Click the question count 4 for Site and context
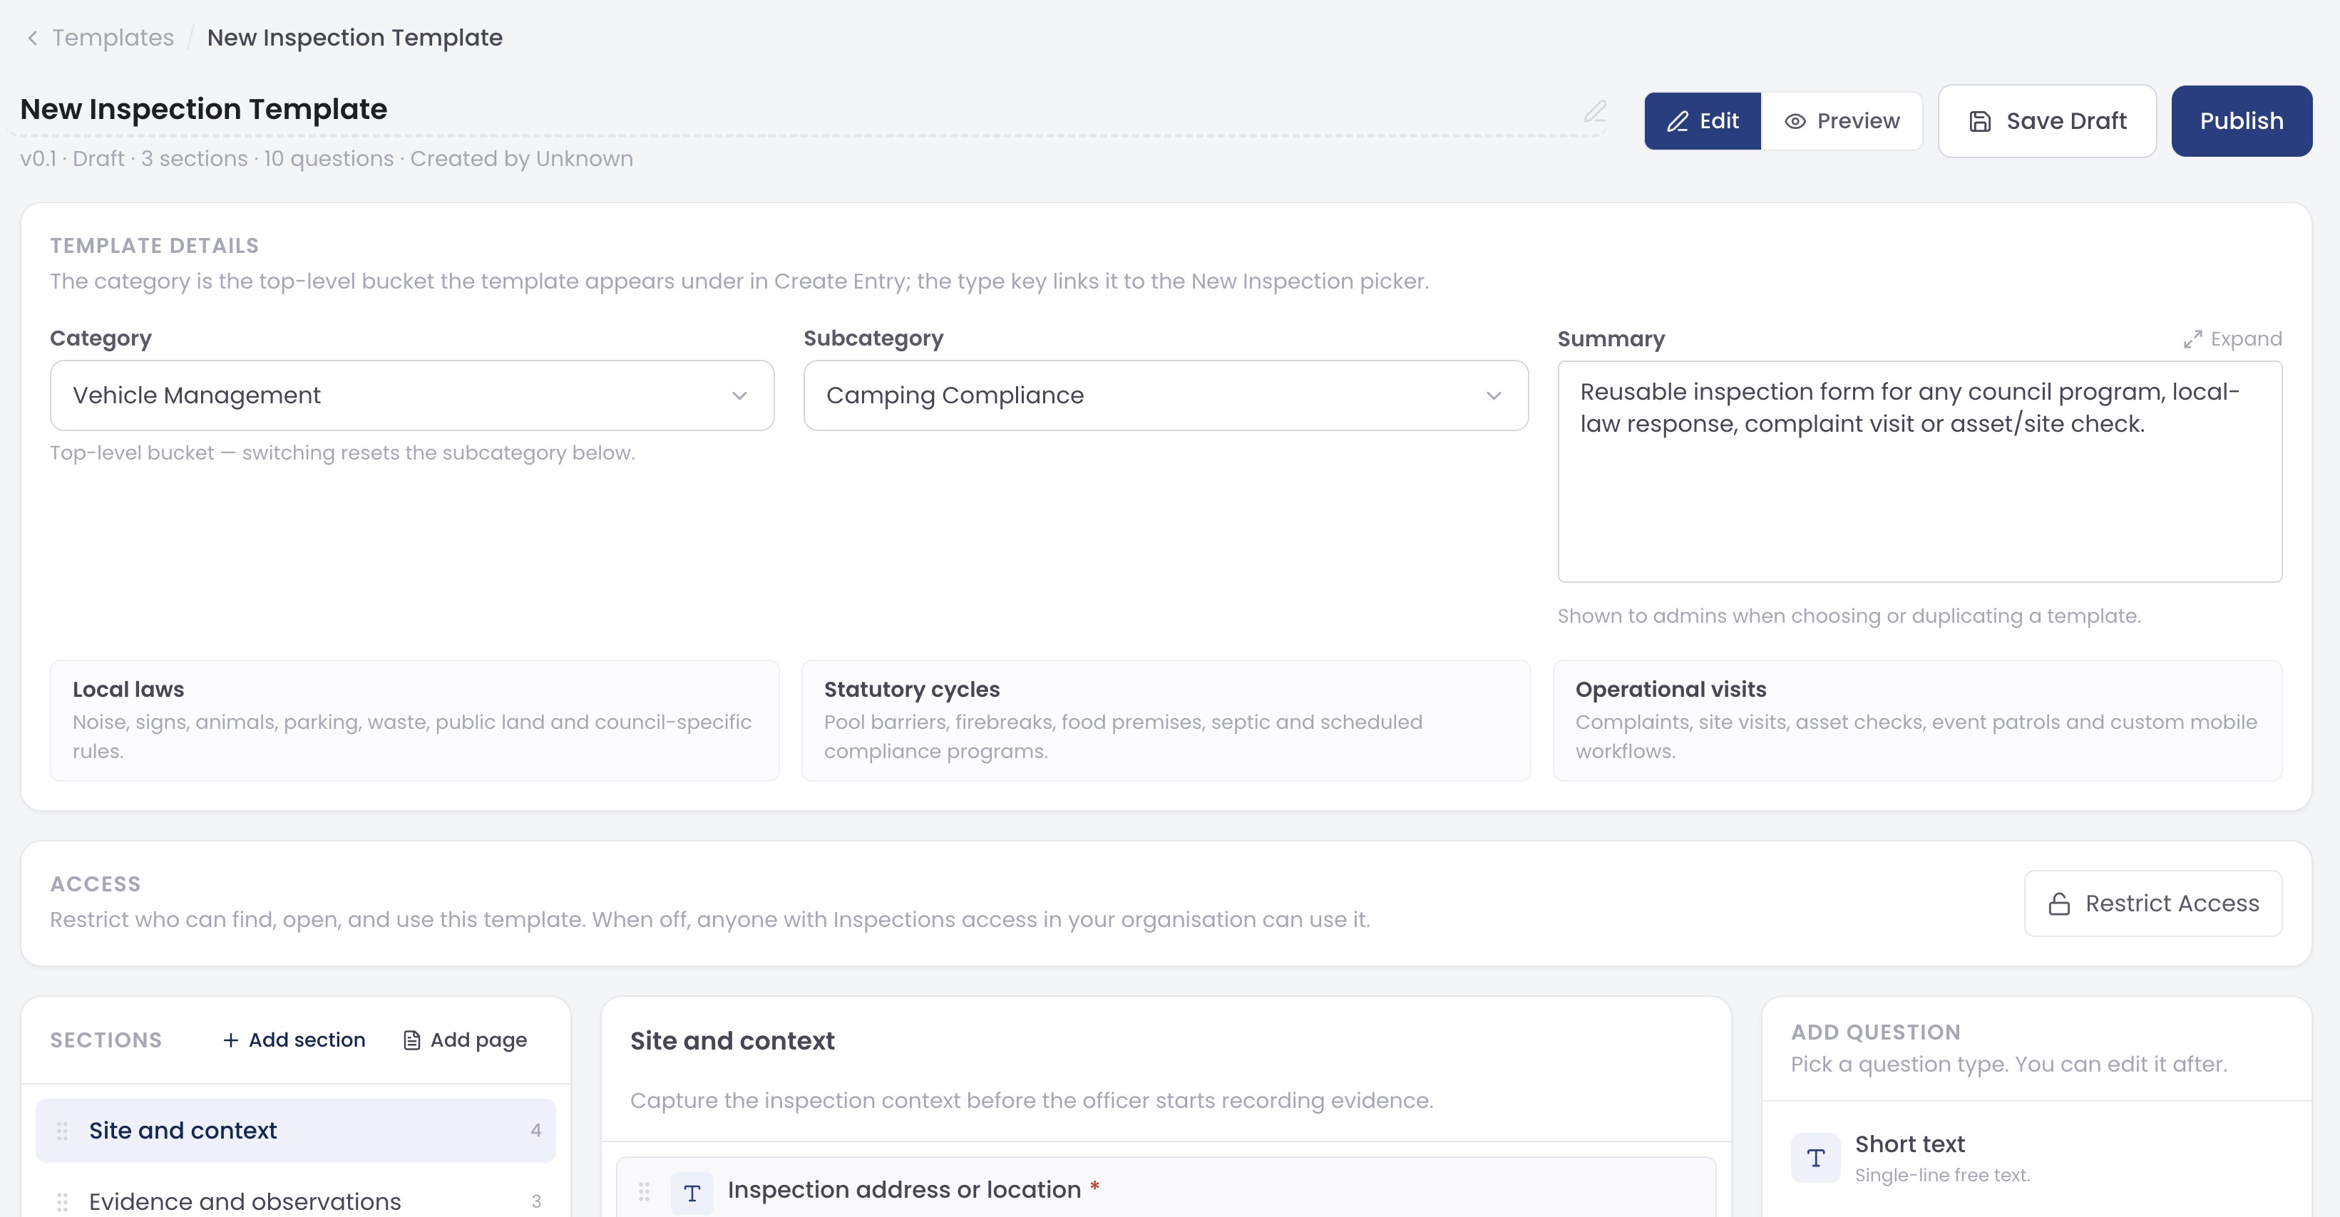Screen dimensions: 2340x1217 tap(536, 1130)
